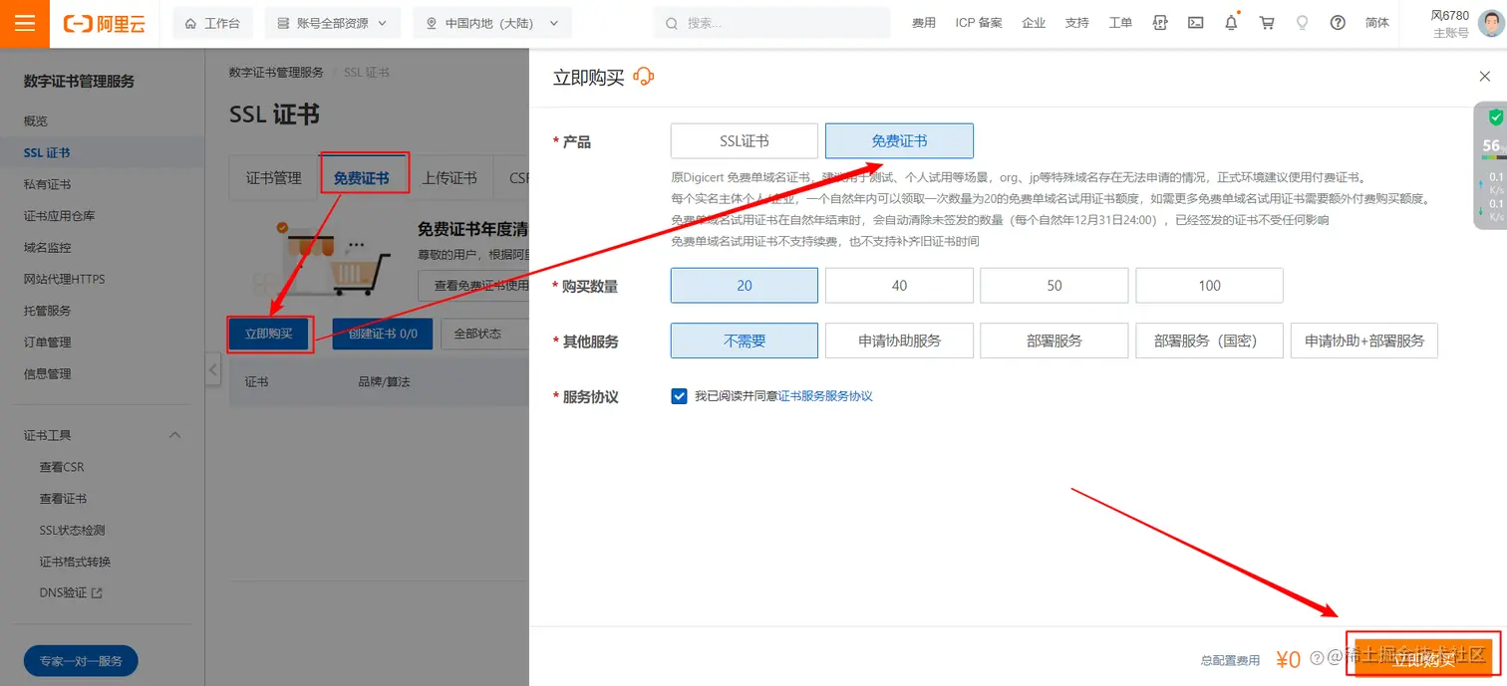
Task: Click the orange 立即购买 confirm button
Action: coord(1424,659)
